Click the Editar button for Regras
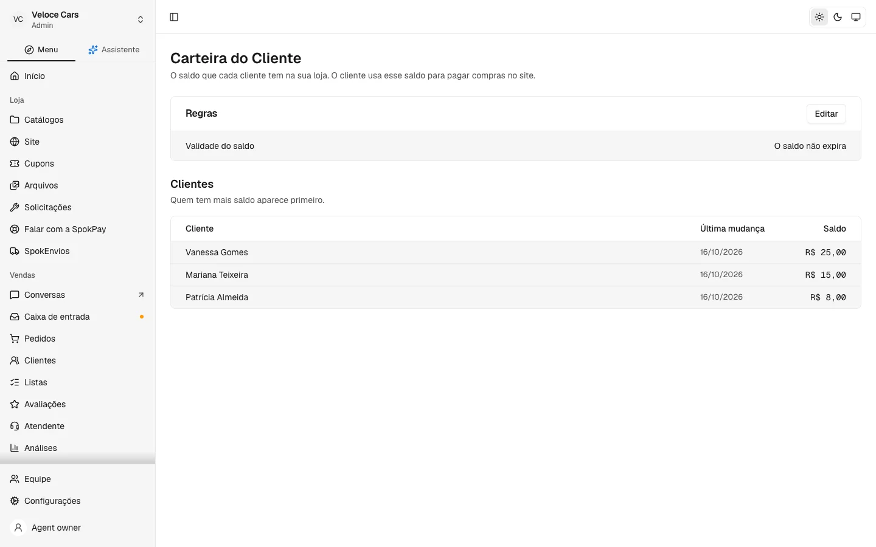Image resolution: width=876 pixels, height=547 pixels. point(826,114)
